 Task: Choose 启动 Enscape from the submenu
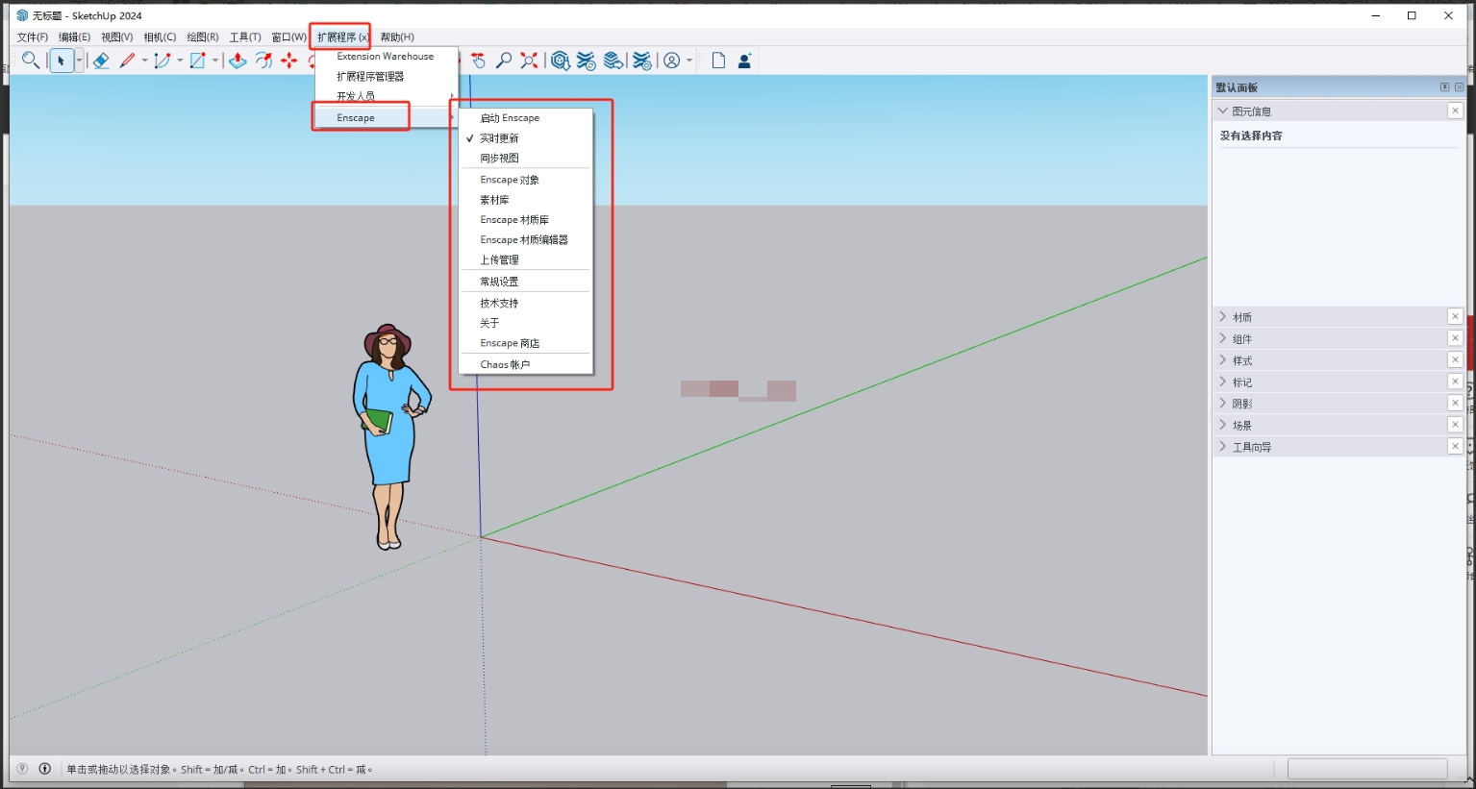point(524,118)
